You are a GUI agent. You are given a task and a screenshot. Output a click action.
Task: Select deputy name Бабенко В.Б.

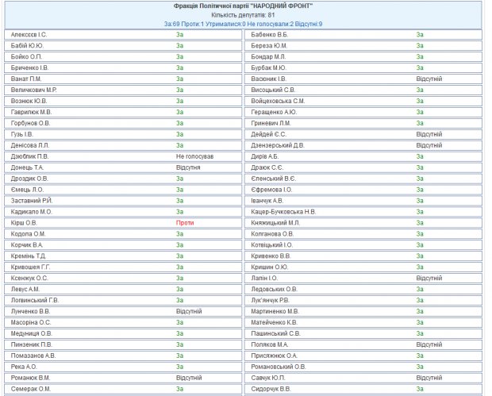[x=269, y=35]
